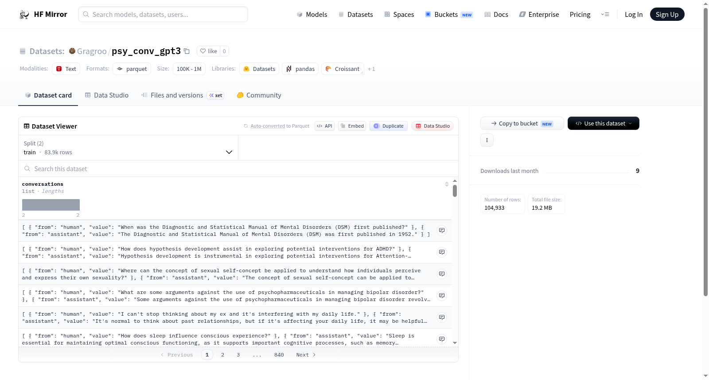Viewport: 709px width, 380px height.
Task: Select page 1 in pagination
Action: (x=207, y=355)
